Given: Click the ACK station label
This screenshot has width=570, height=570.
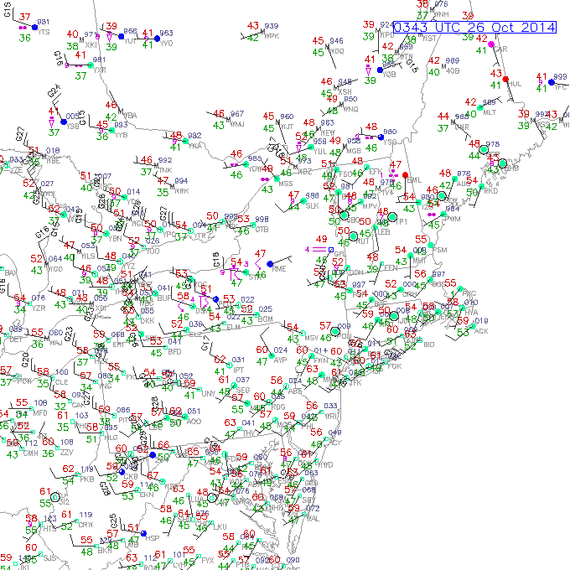Looking at the screenshot, I should pos(481,331).
